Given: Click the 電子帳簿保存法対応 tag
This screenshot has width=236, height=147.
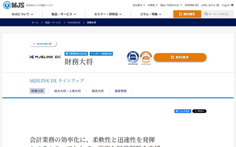Looking at the screenshot, I should [x=76, y=54].
